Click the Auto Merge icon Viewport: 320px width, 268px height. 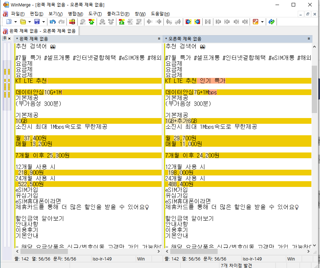(x=208, y=22)
